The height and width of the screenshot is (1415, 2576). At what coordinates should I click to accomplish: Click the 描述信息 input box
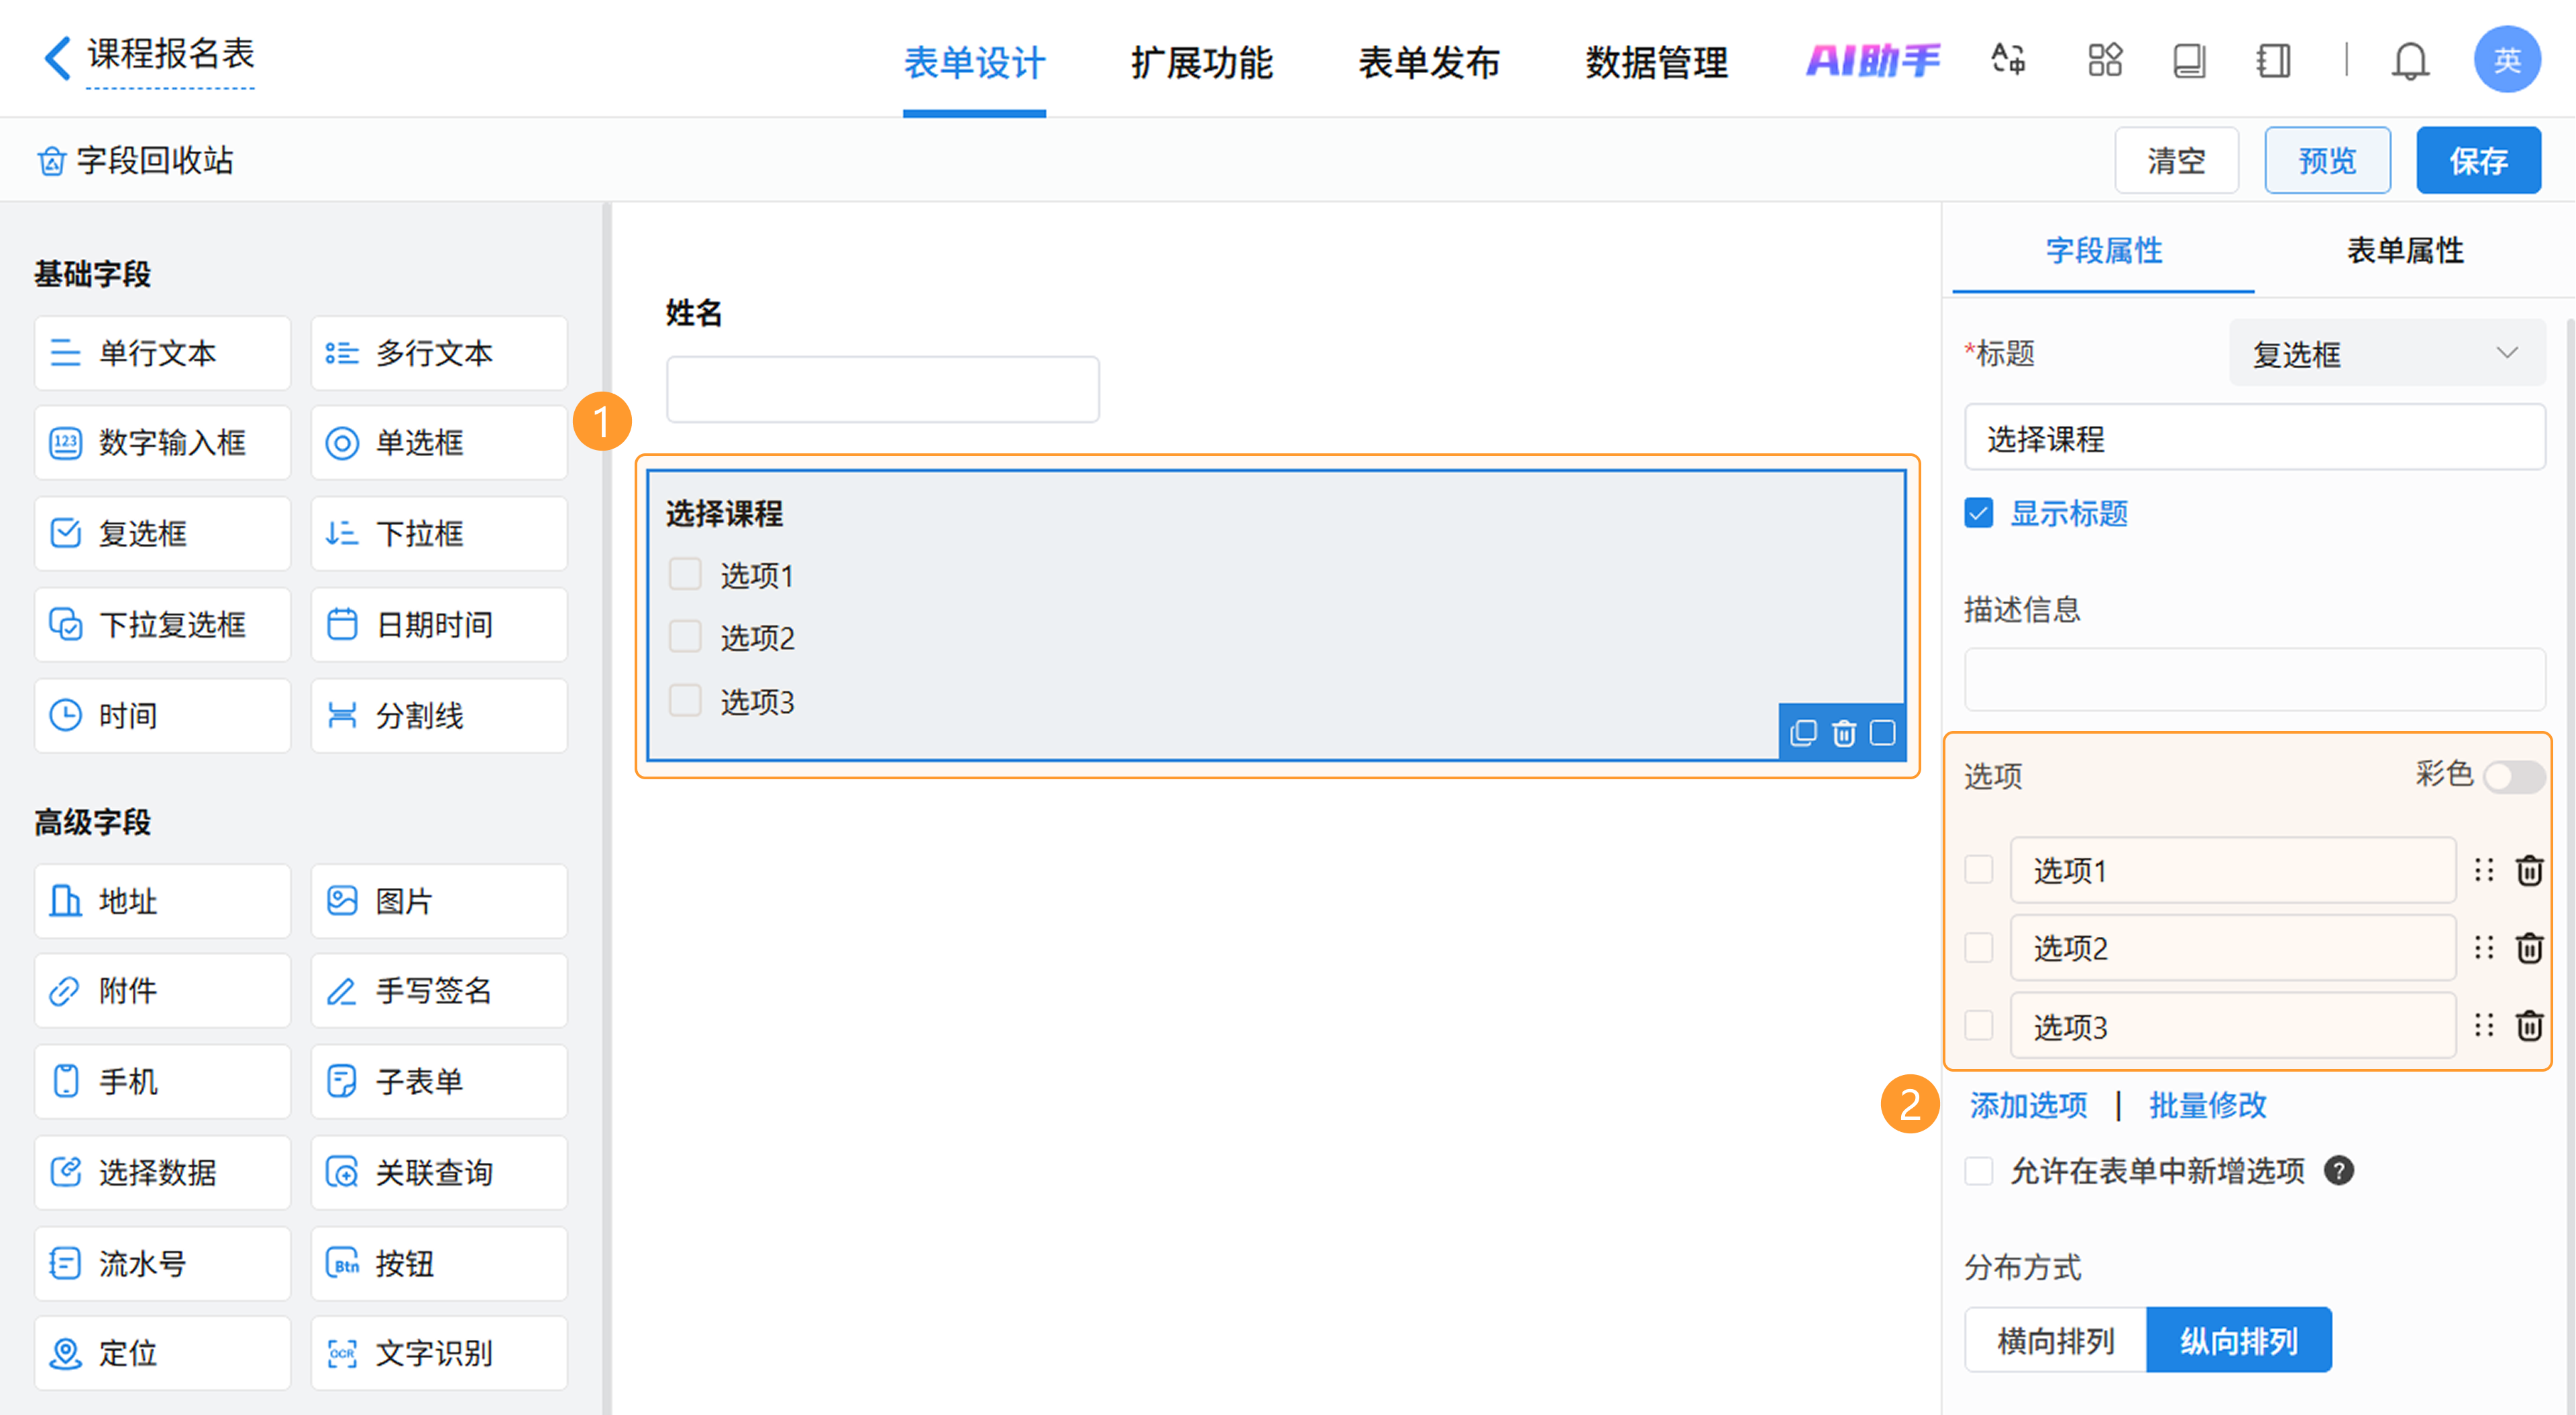(x=2254, y=679)
